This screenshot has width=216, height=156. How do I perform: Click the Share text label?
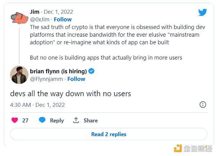[x=90, y=121]
